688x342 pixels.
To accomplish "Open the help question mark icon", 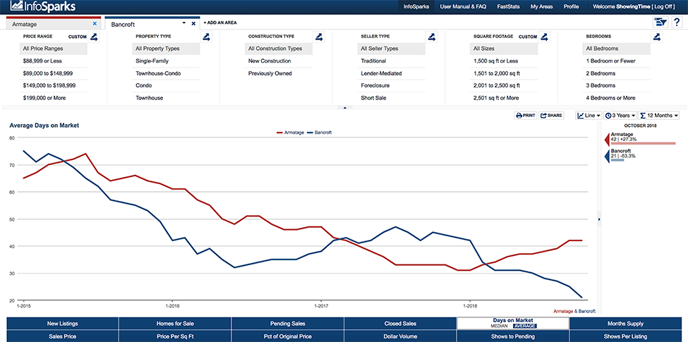I will [676, 23].
